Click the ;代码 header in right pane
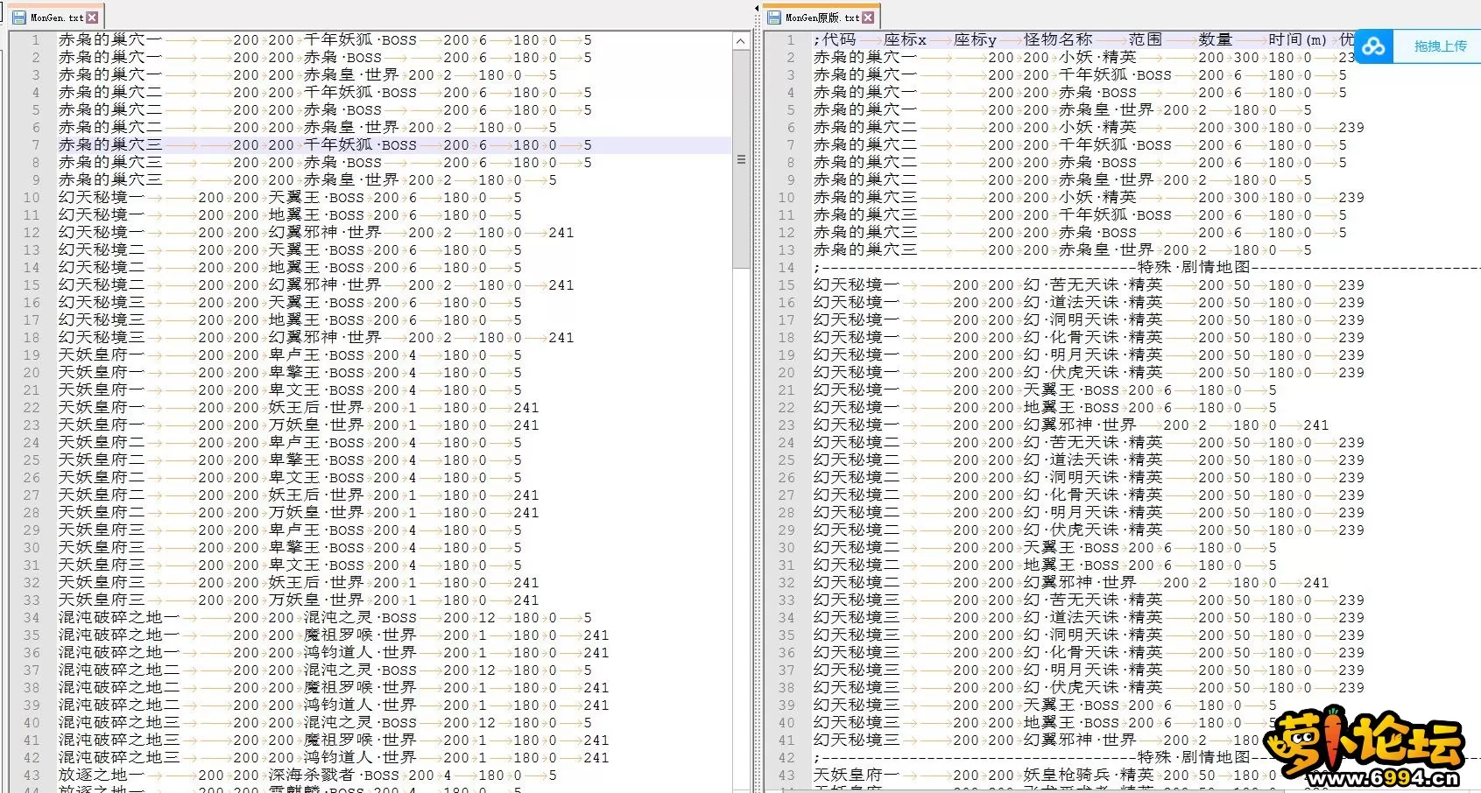The height and width of the screenshot is (793, 1481). [x=835, y=40]
